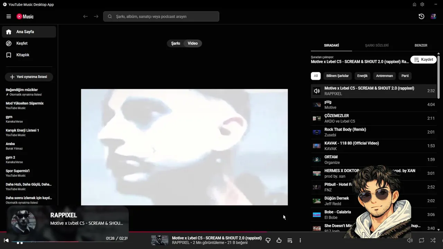Add current song to playlist icon
The image size is (443, 249).
click(x=290, y=240)
